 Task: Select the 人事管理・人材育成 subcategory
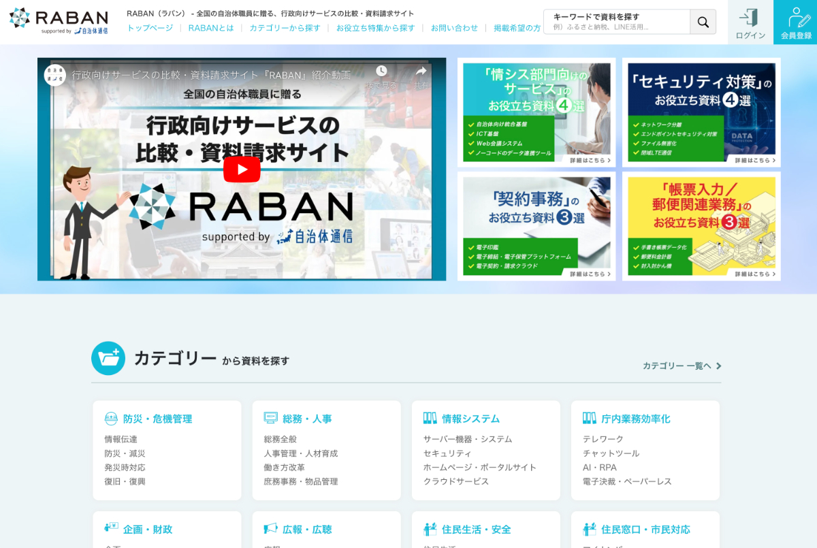tap(300, 453)
